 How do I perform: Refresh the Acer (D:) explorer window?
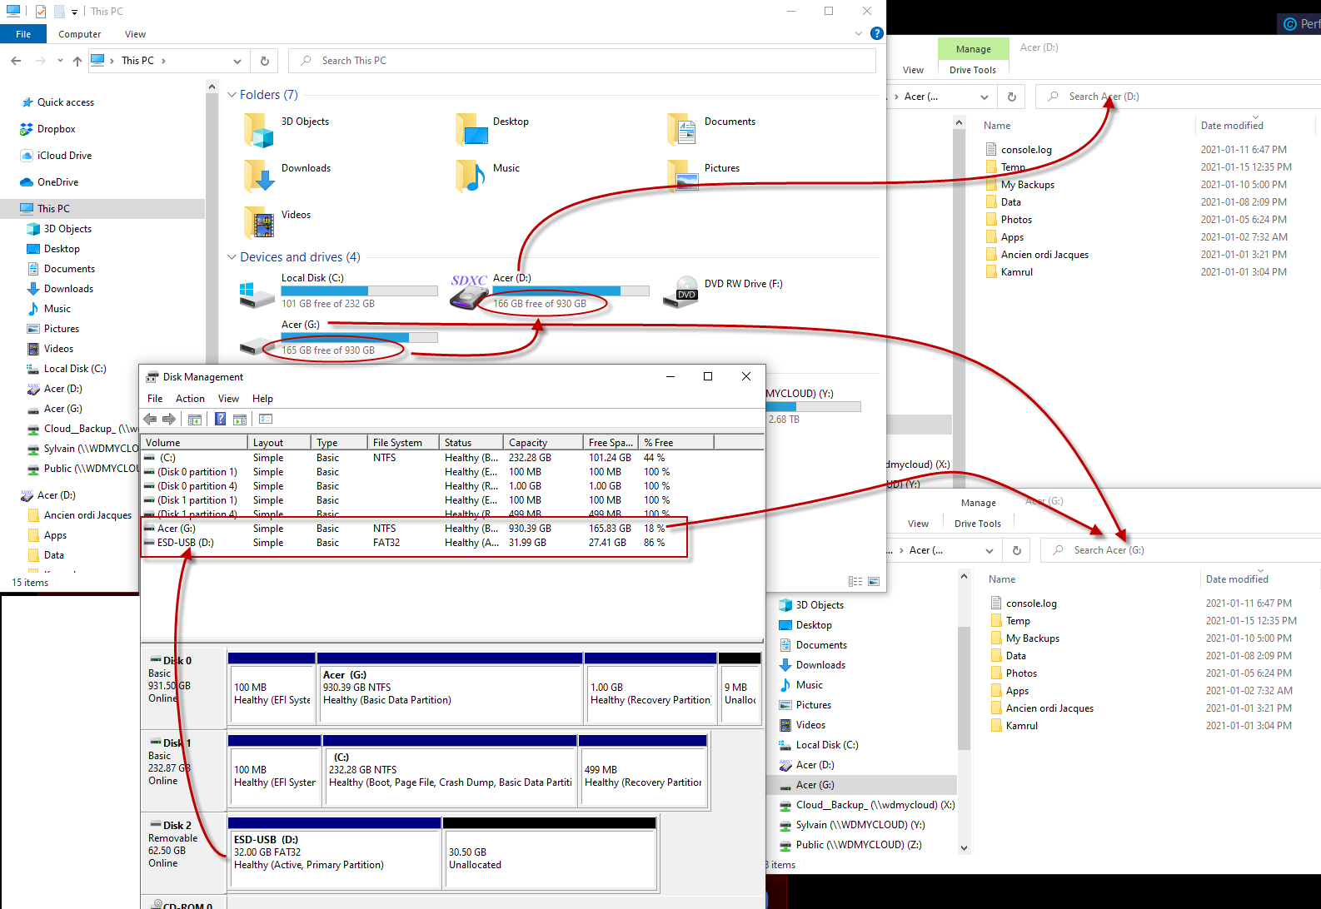click(1012, 97)
